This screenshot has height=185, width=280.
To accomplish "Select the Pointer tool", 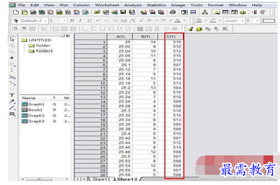I will pyautogui.click(x=12, y=39).
